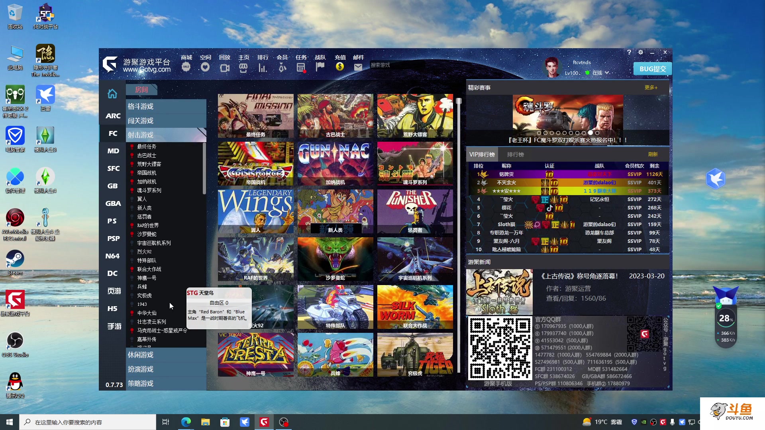Expand the 扮演游戏 category
The width and height of the screenshot is (765, 430).
(166, 369)
